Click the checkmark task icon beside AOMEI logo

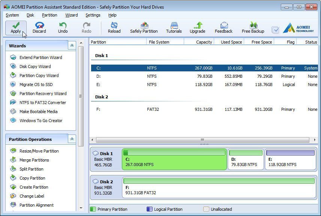[x=275, y=30]
